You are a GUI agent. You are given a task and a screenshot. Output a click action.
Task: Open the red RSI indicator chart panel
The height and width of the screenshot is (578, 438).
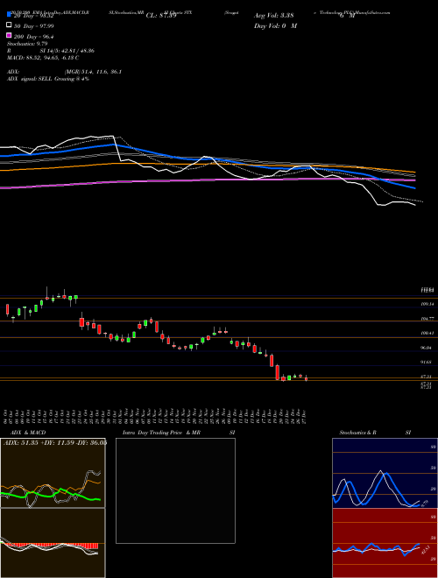(385, 543)
